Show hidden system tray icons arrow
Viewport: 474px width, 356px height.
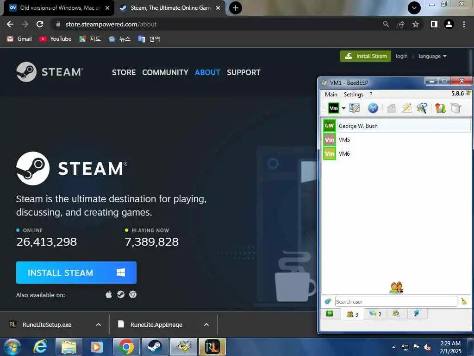pos(393,347)
